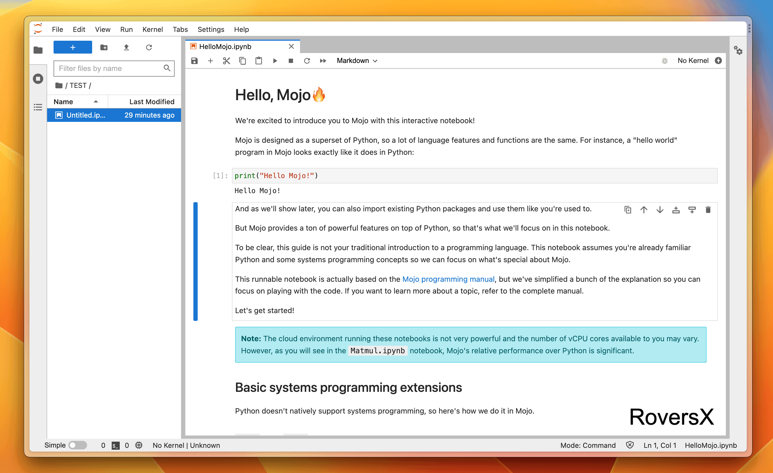Viewport: 773px width, 473px height.
Task: Toggle Simple interface mode switch
Action: (77, 445)
